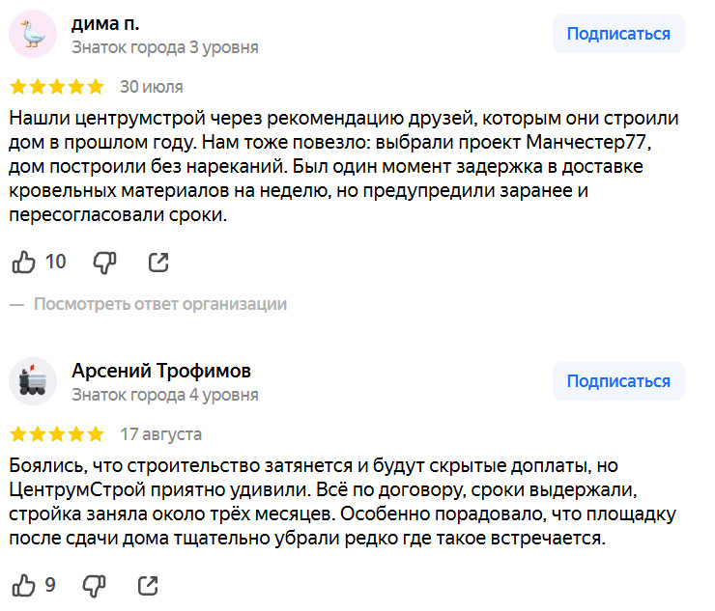Click like count 10 on first review

point(56,262)
